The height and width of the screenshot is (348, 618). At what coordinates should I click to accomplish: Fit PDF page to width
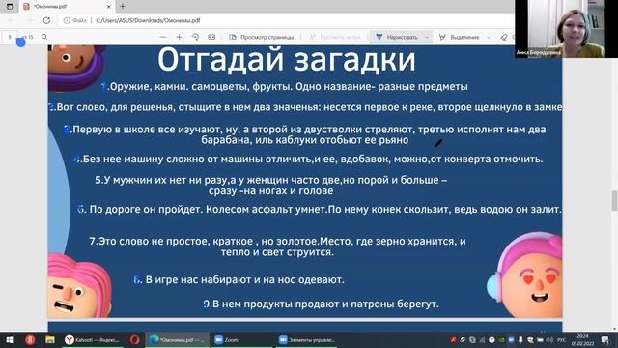pyautogui.click(x=211, y=37)
